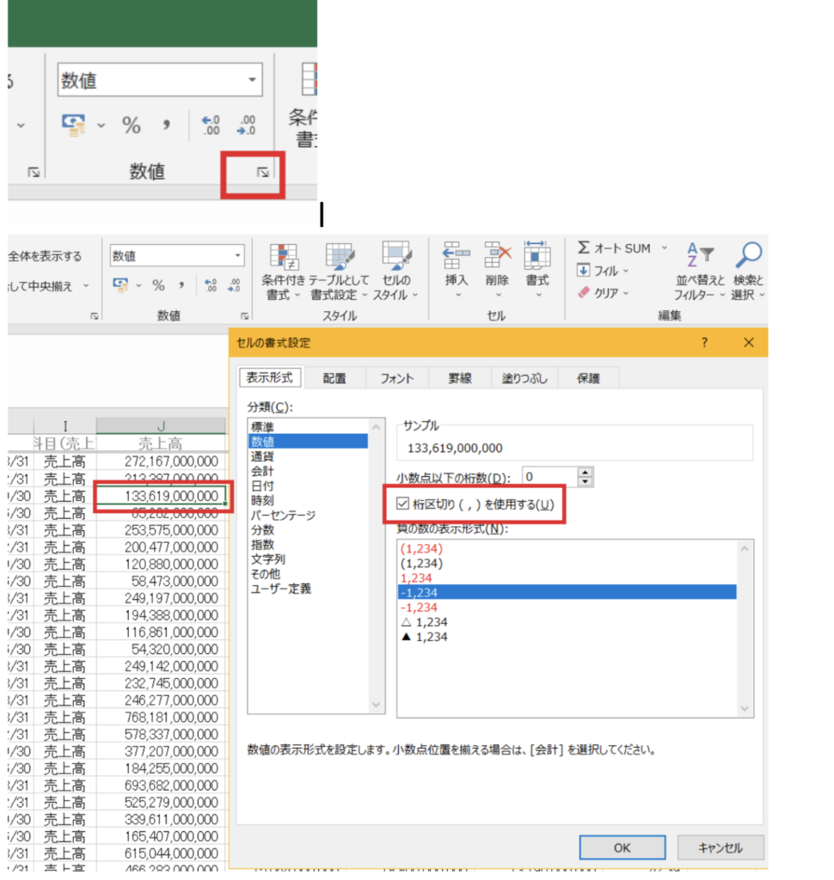Click comma style icon in lower ribbon

[x=181, y=285]
